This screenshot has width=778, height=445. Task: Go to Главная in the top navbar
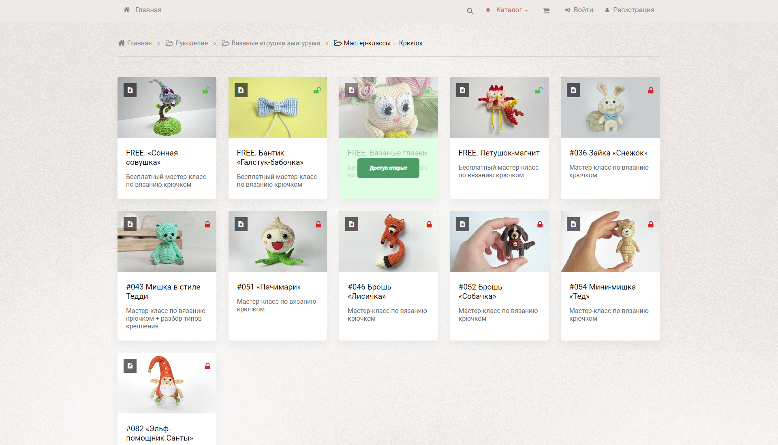pyautogui.click(x=143, y=10)
